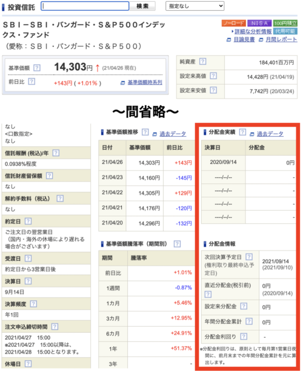Click help icon next to 純資産
The height and width of the screenshot is (371, 303).
point(202,62)
